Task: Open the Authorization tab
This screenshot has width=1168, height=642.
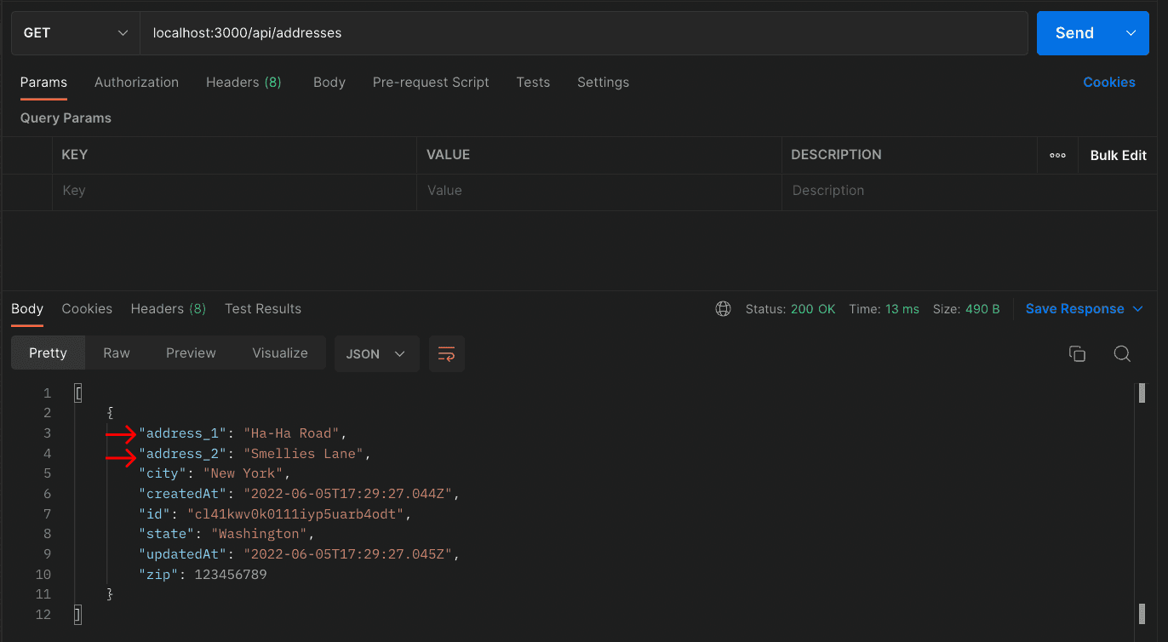Action: [136, 83]
